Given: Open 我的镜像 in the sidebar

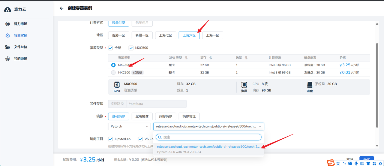Looking at the screenshot, I should pyautogui.click(x=20, y=59).
